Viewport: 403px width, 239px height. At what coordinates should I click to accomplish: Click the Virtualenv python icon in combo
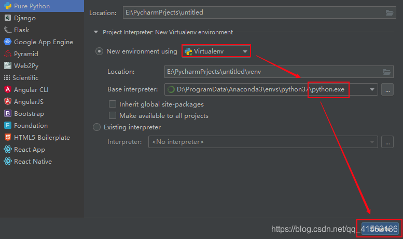[x=188, y=51]
